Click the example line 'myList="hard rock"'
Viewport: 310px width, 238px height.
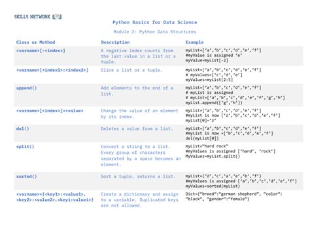click(x=207, y=146)
